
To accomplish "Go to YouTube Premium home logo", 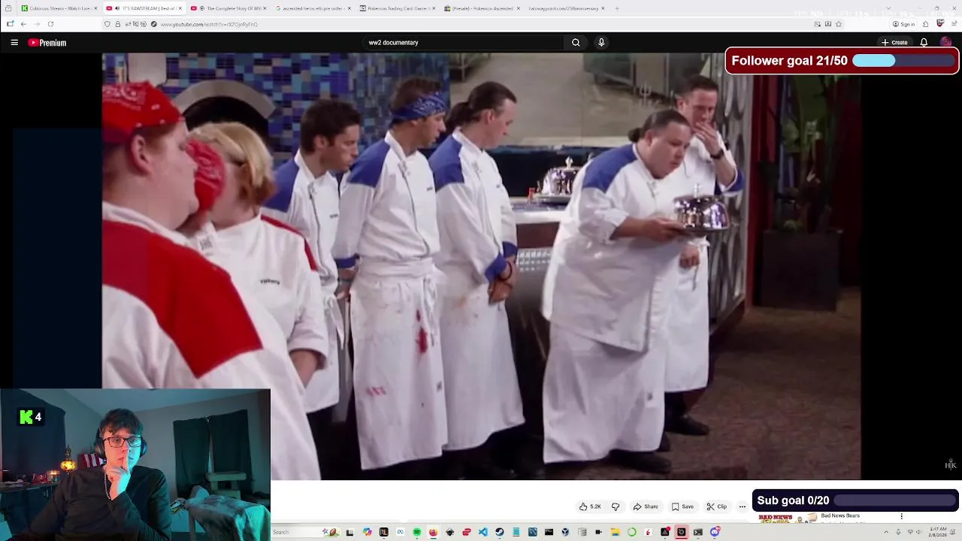I will coord(47,43).
